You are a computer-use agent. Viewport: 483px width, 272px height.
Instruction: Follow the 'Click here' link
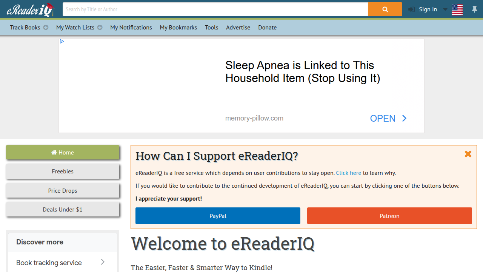(x=349, y=173)
